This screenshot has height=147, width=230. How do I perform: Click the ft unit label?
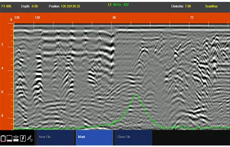pos(11,20)
